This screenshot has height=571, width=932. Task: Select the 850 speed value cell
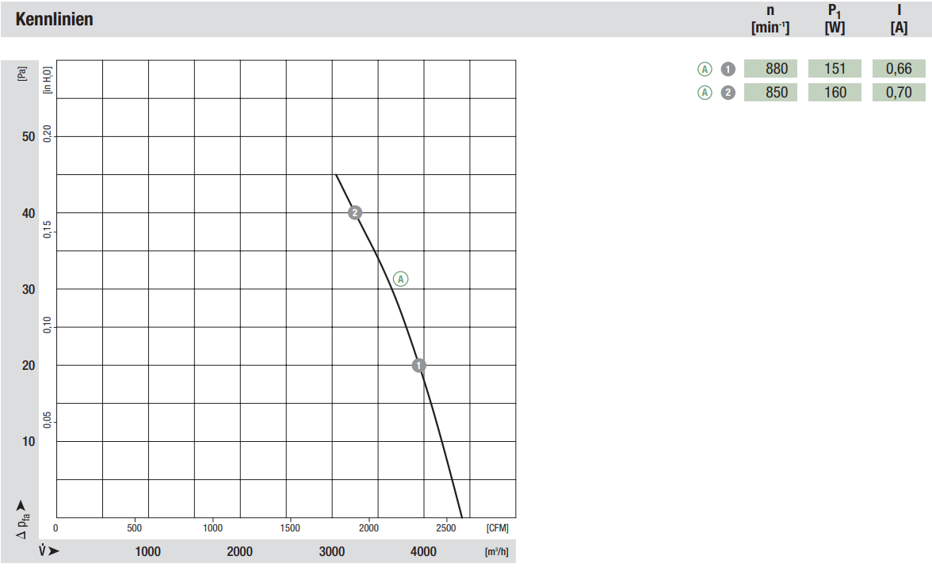(770, 92)
